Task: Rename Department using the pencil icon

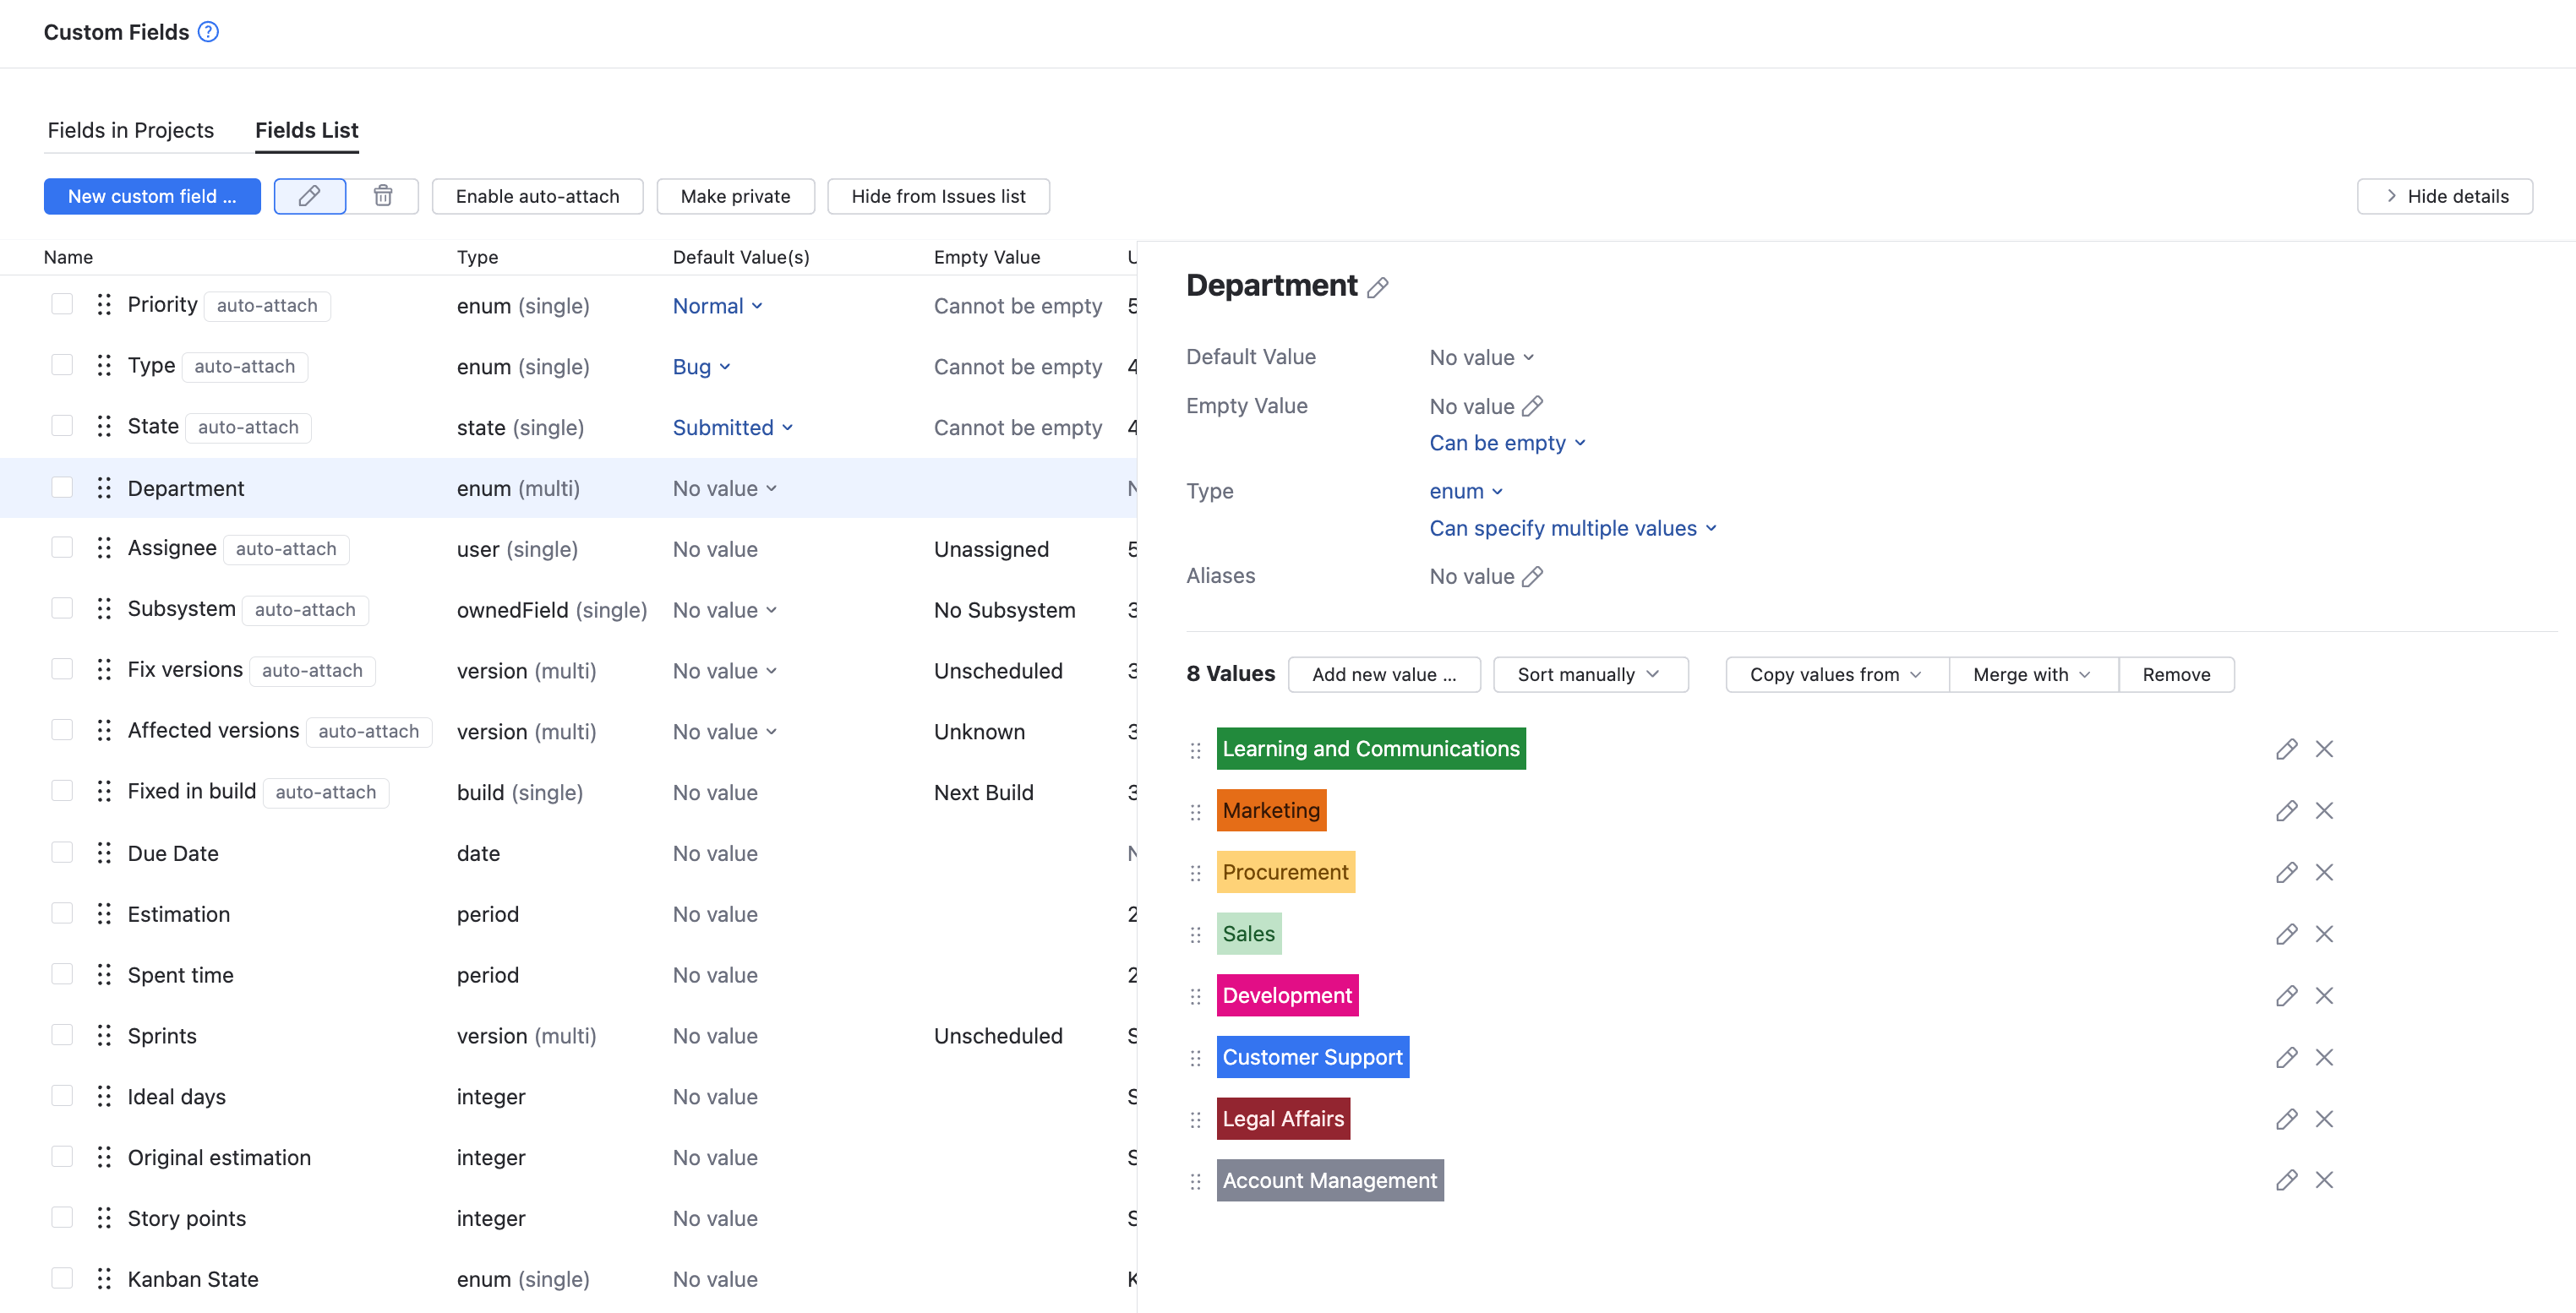Action: click(1378, 287)
